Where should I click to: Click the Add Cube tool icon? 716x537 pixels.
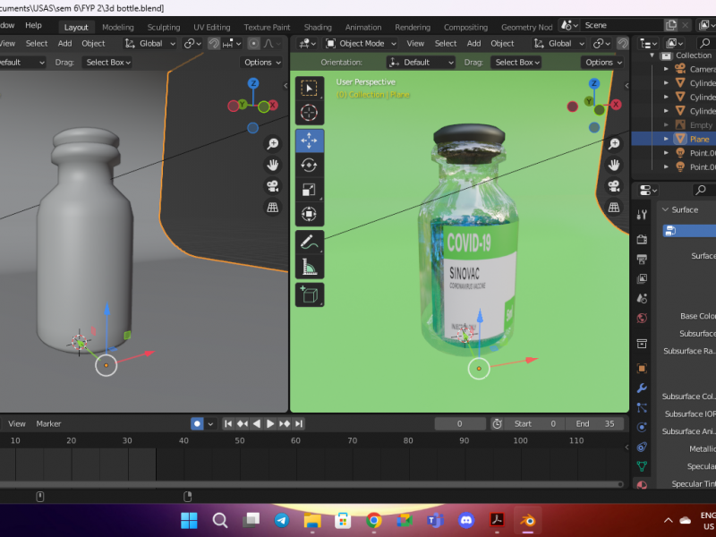click(x=309, y=294)
